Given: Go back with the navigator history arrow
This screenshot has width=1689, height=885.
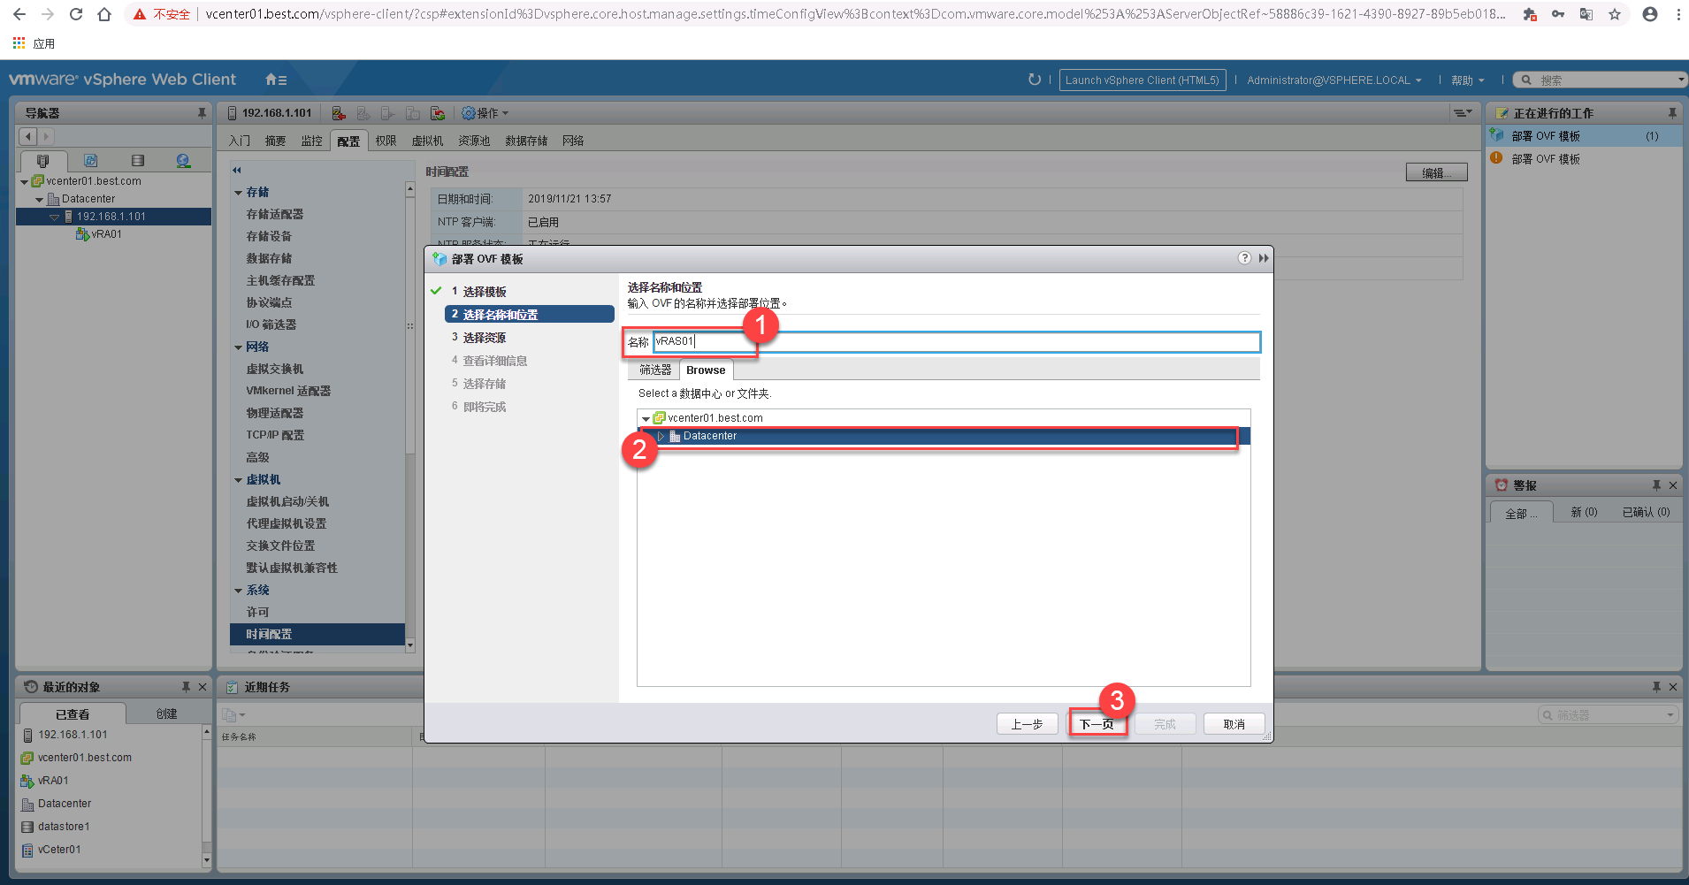Looking at the screenshot, I should tap(28, 136).
